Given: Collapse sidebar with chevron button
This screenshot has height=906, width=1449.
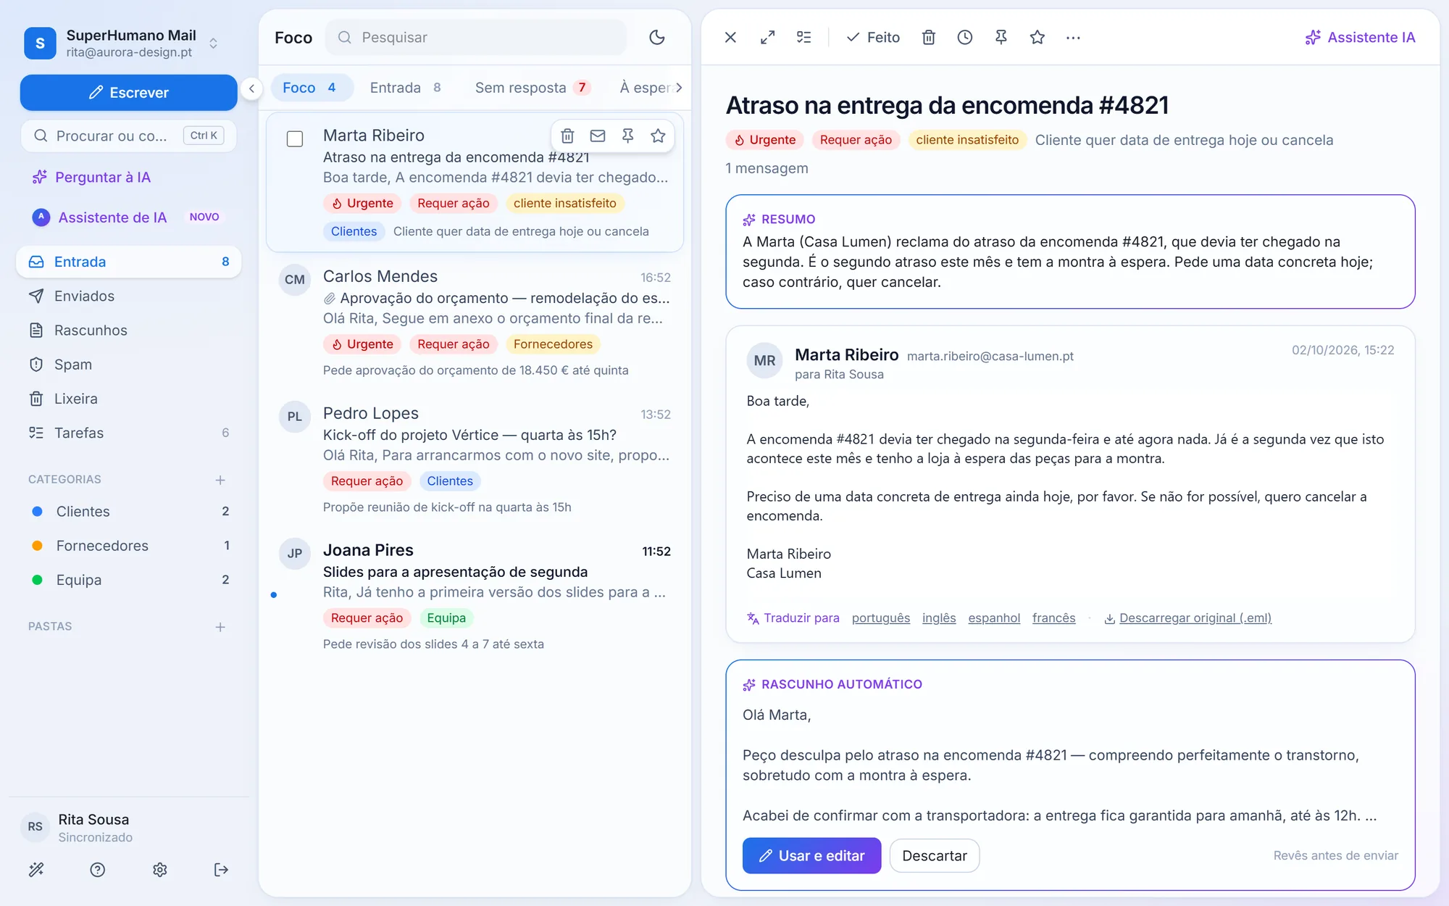Looking at the screenshot, I should pos(251,88).
